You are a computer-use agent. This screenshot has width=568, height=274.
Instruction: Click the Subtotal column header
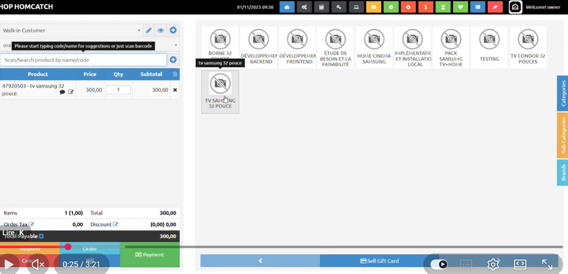coord(151,74)
